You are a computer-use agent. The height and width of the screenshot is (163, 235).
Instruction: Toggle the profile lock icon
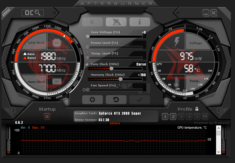point(197,109)
